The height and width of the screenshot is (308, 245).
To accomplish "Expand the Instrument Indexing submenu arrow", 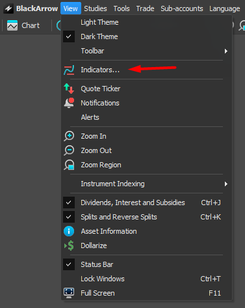I will pyautogui.click(x=226, y=184).
